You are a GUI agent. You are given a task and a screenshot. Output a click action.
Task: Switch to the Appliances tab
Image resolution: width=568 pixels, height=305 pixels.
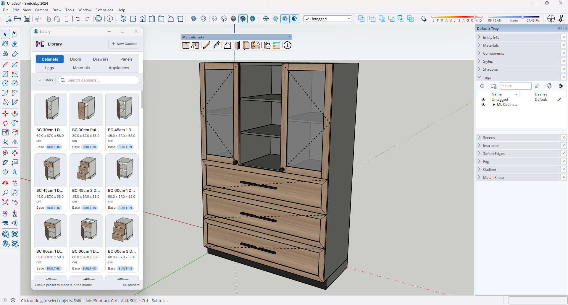(119, 68)
